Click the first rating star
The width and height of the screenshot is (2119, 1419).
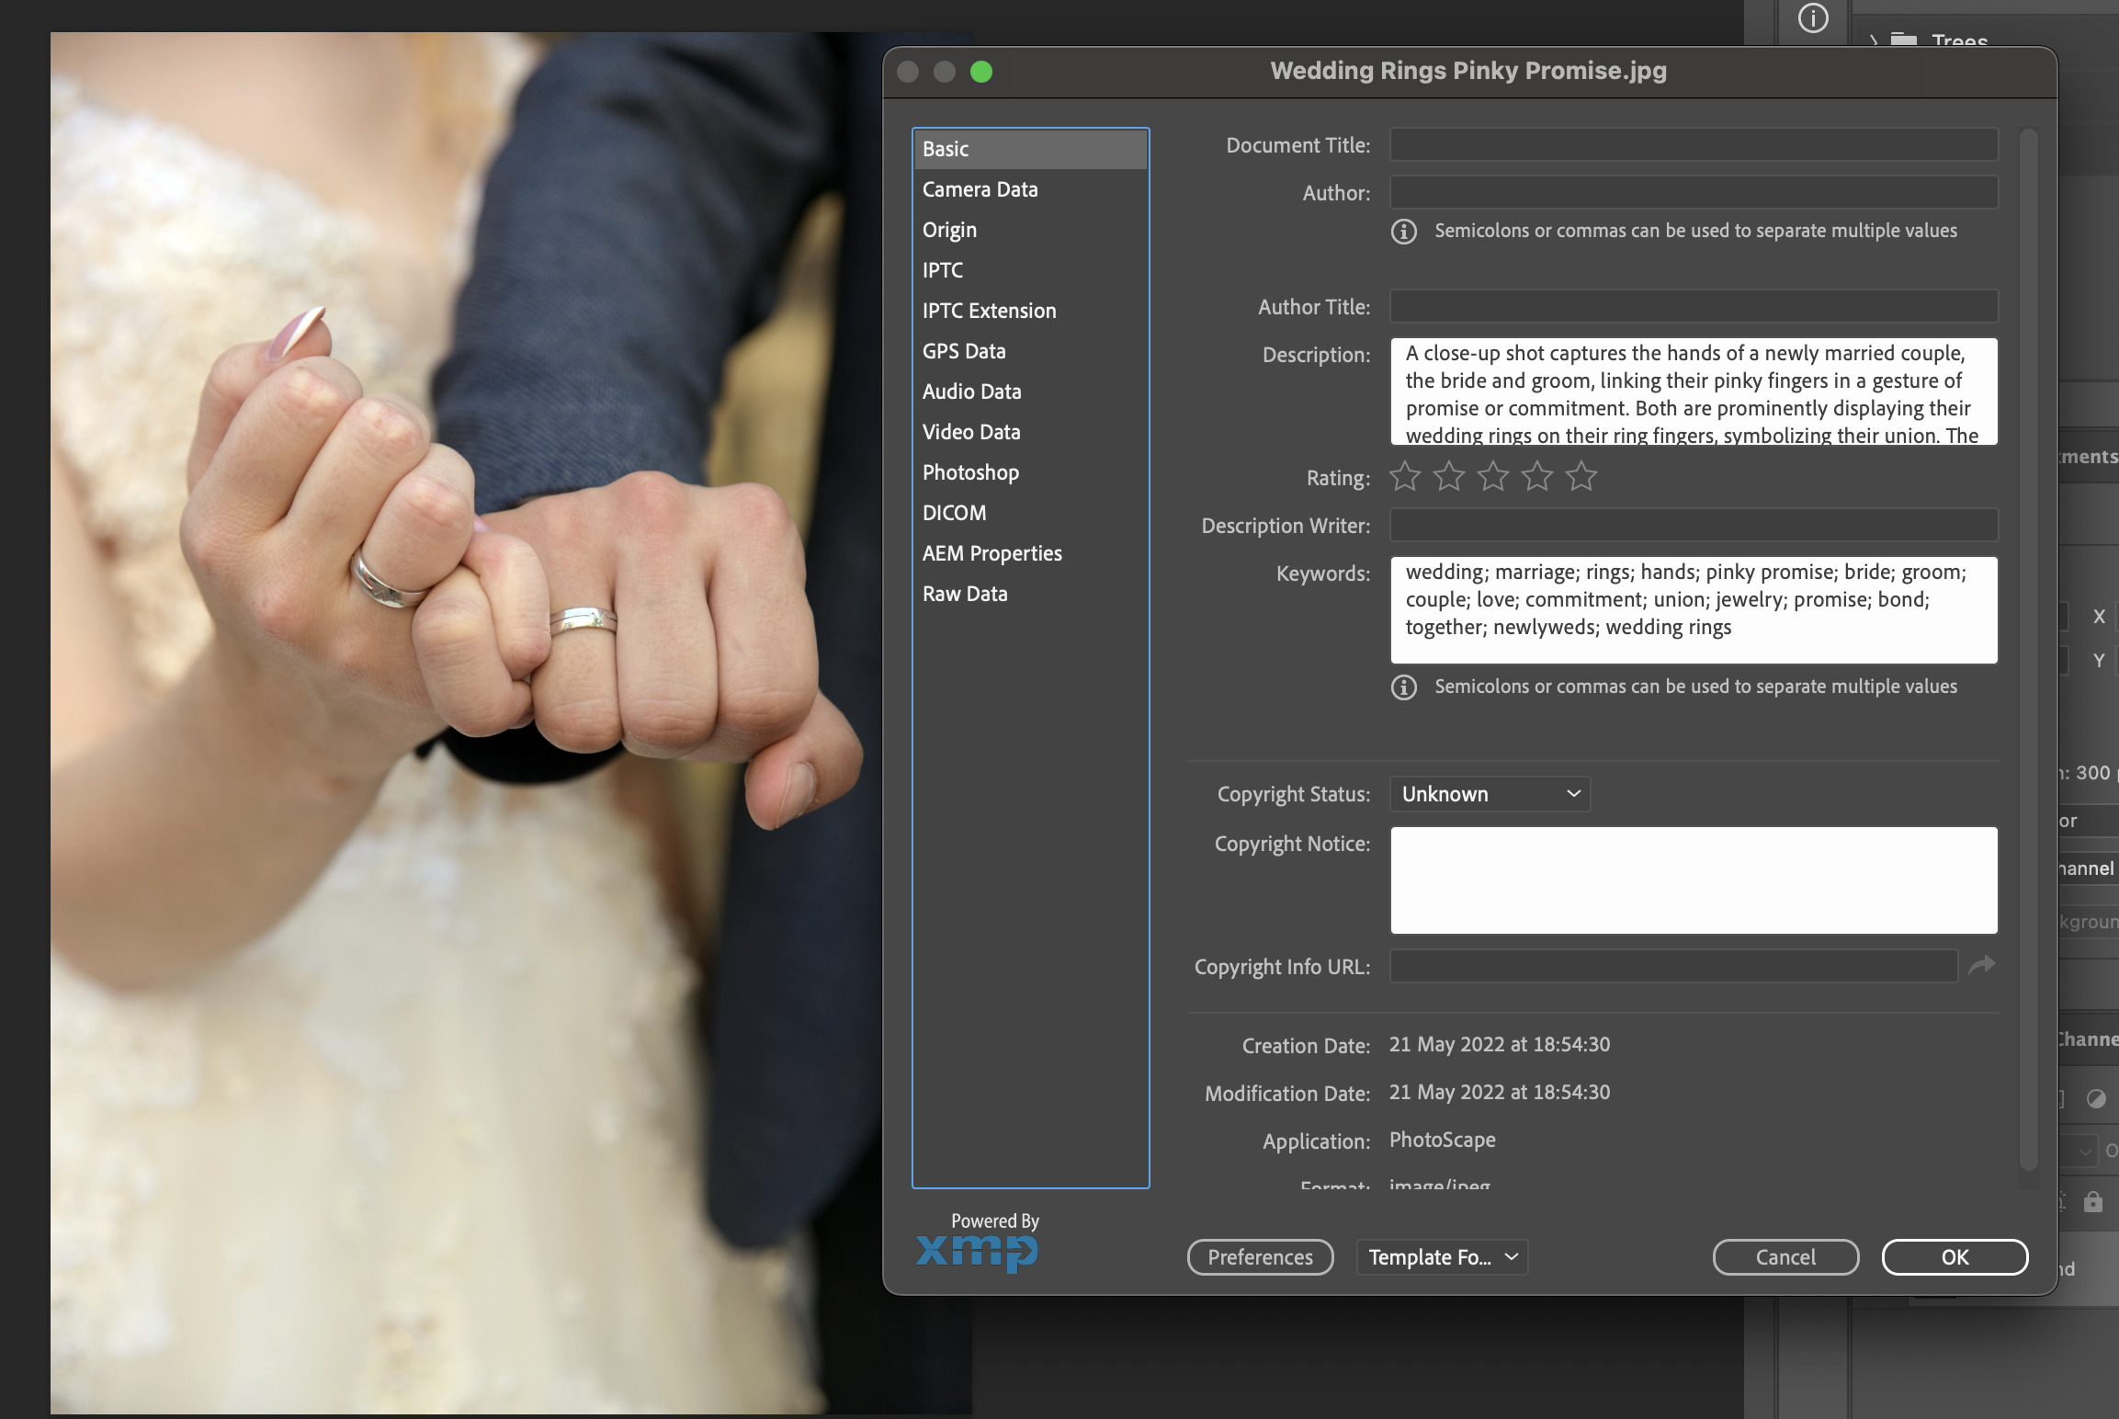click(x=1404, y=476)
